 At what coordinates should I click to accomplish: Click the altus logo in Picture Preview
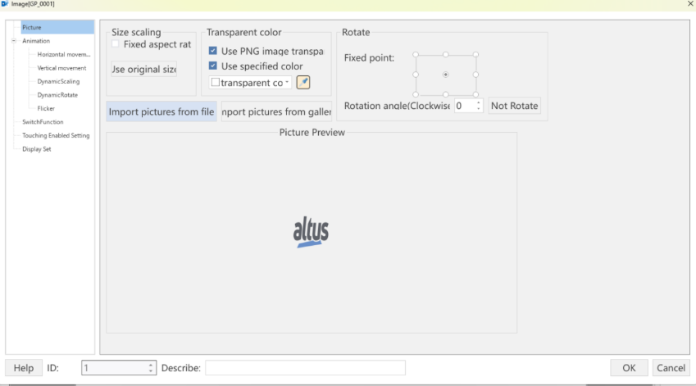point(311,232)
